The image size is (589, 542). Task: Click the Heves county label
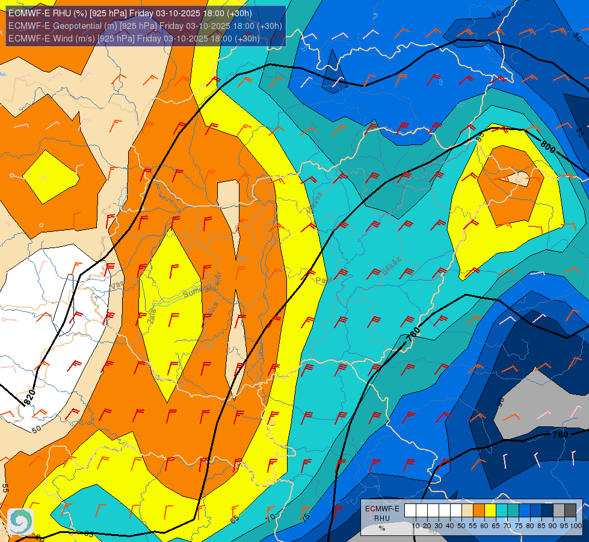pos(315,202)
